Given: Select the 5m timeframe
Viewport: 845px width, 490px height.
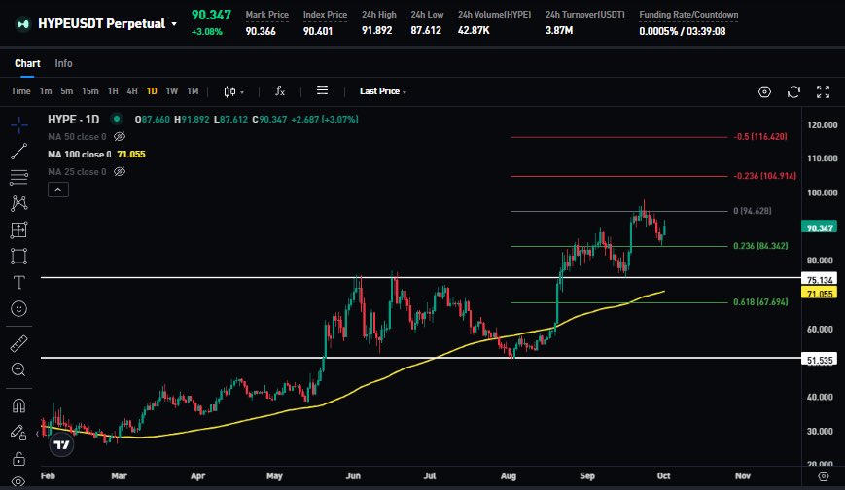Looking at the screenshot, I should click(x=66, y=91).
